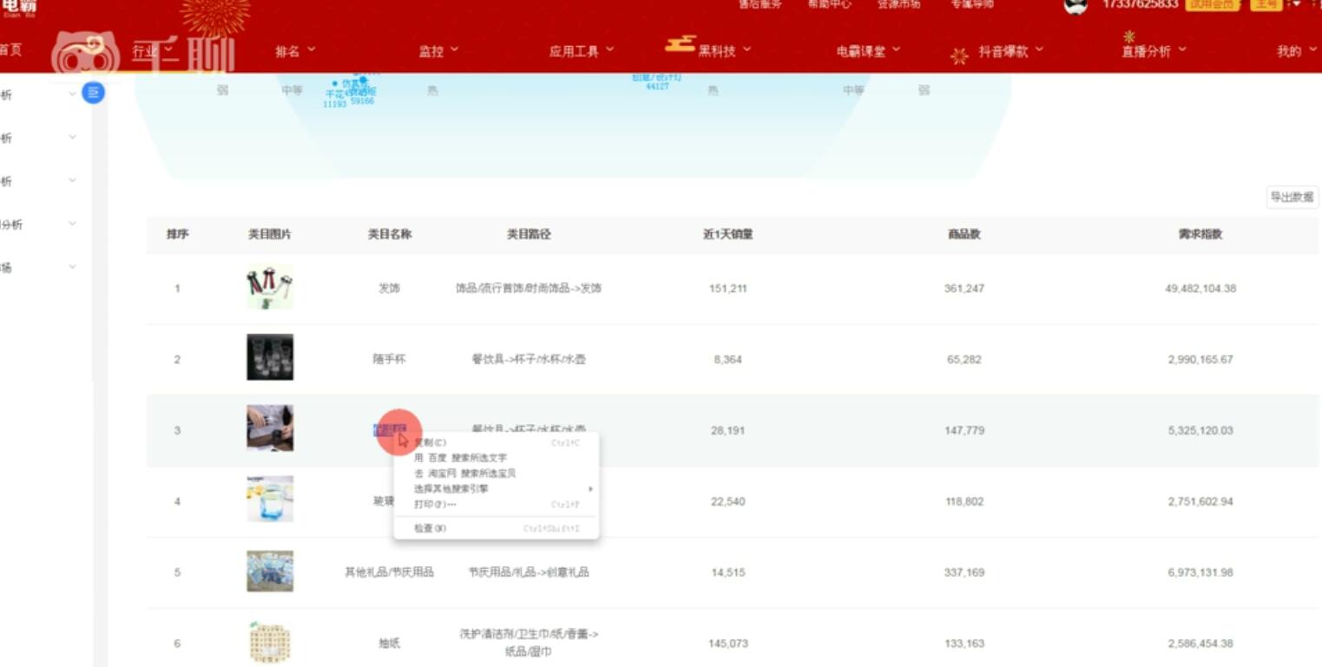This screenshot has width=1322, height=667.
Task: Click the sales value 145,073
Action: click(727, 644)
